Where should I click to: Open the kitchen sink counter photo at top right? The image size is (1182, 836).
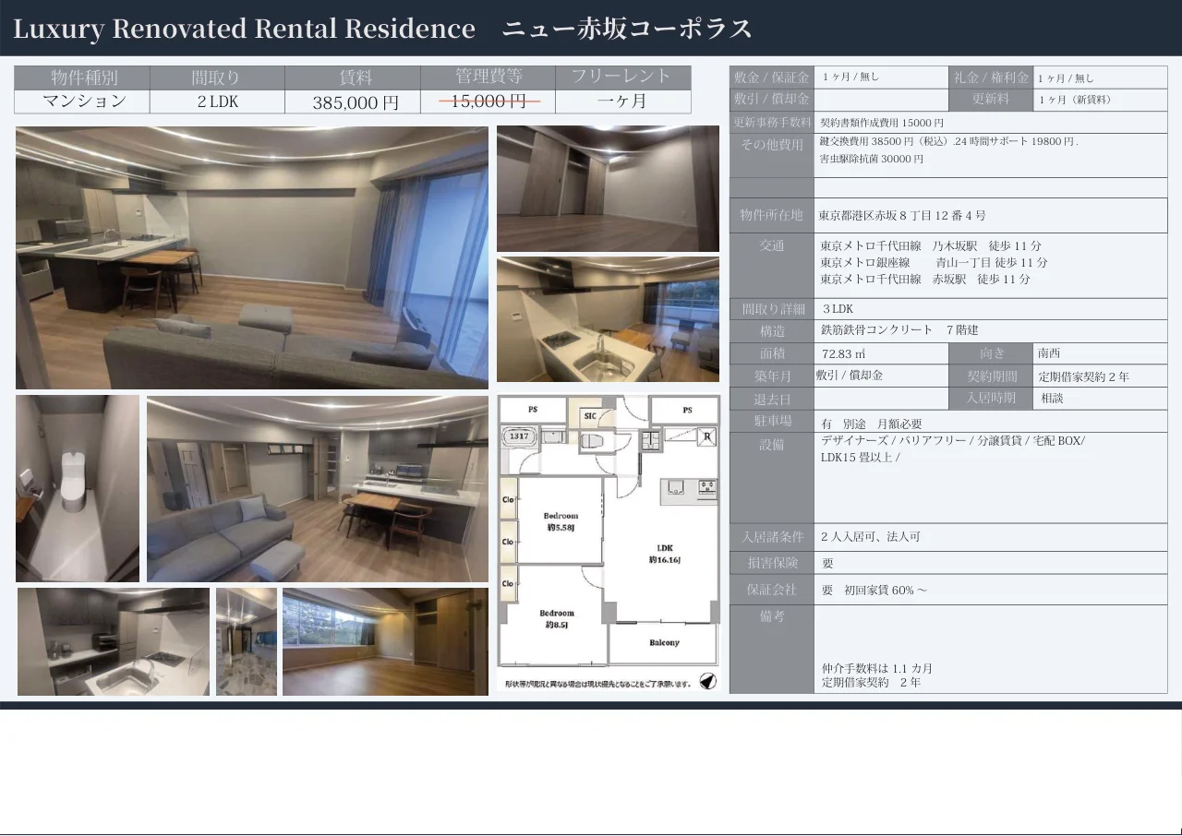coord(608,319)
